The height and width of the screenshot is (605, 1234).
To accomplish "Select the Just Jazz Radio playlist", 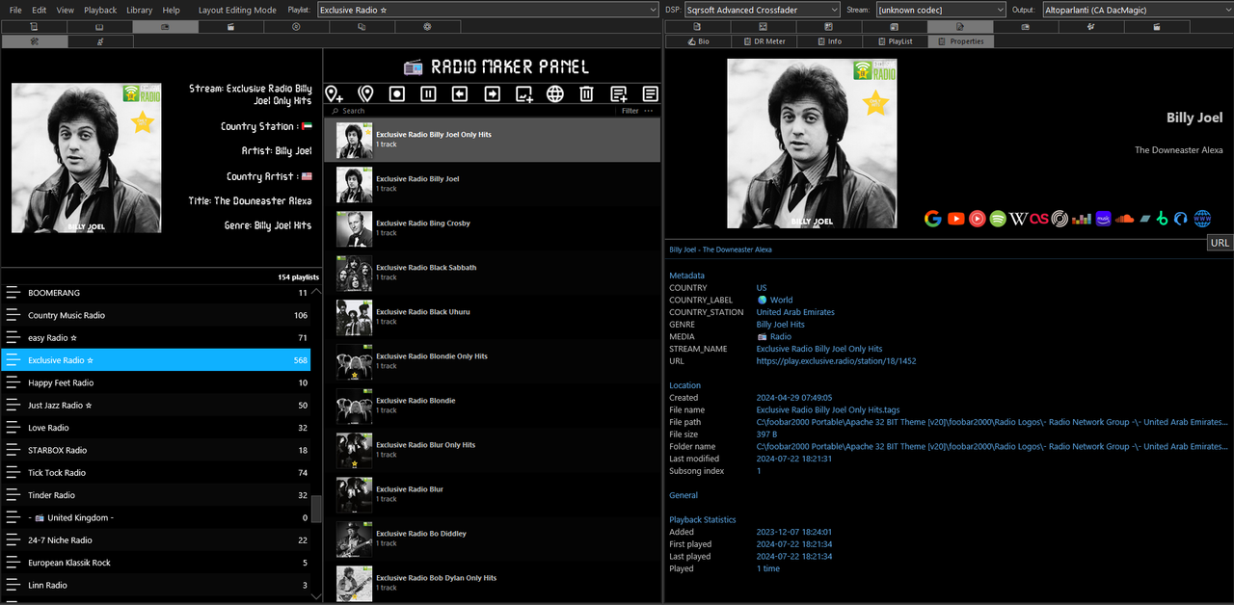I will point(155,406).
